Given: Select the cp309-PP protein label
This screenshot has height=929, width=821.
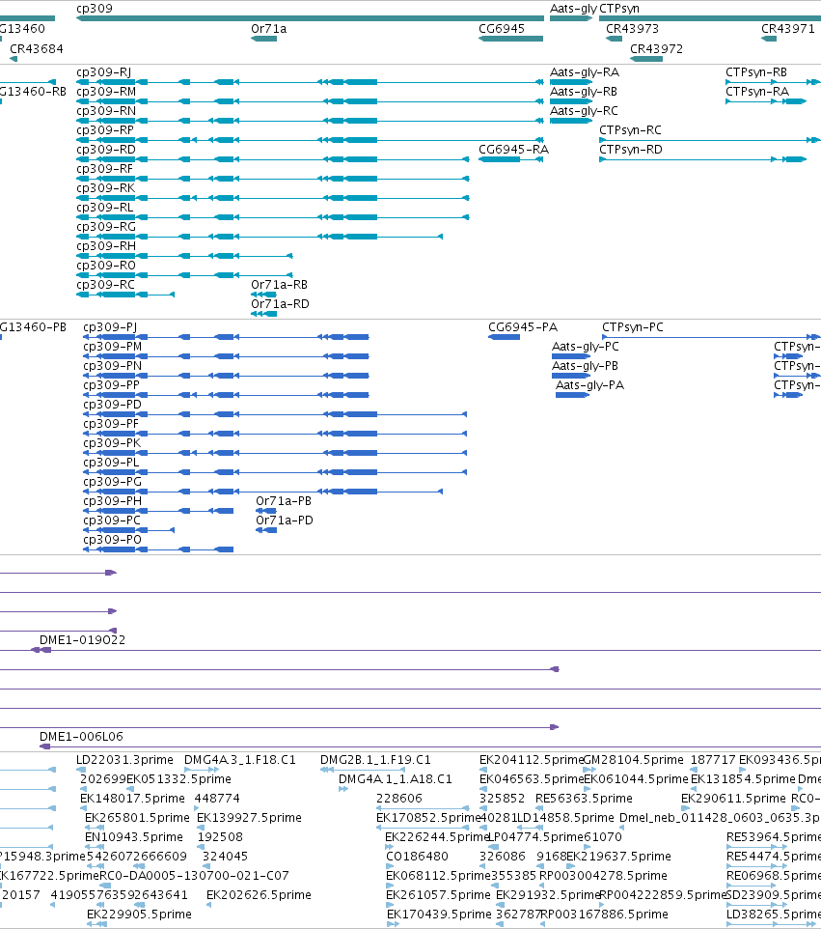Looking at the screenshot, I should coord(111,385).
